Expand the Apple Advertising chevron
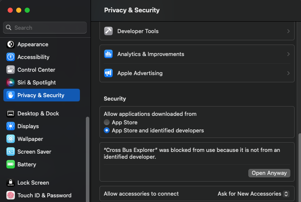 pyautogui.click(x=288, y=73)
